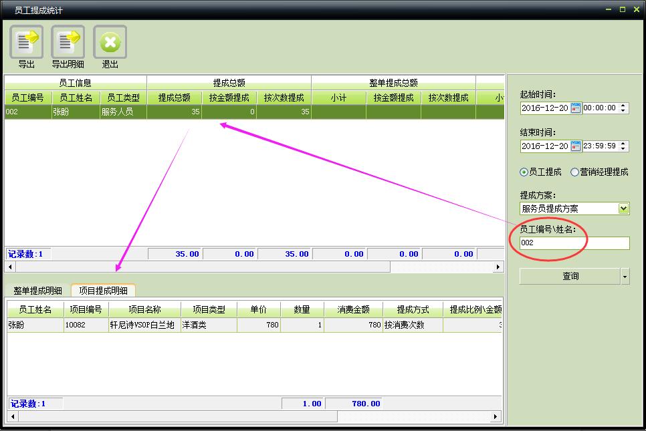Click lower table's horizontal scrollbar right arrow
646x431 pixels.
[496, 416]
